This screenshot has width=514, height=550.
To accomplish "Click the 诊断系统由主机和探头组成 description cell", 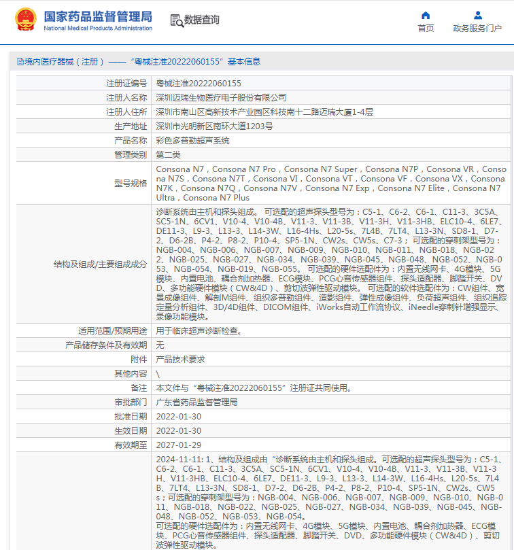I will tap(331, 264).
